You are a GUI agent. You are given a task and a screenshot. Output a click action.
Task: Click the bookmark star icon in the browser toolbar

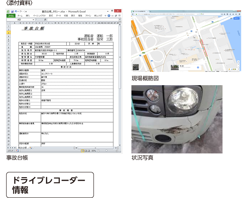pyautogui.click(x=222, y=14)
